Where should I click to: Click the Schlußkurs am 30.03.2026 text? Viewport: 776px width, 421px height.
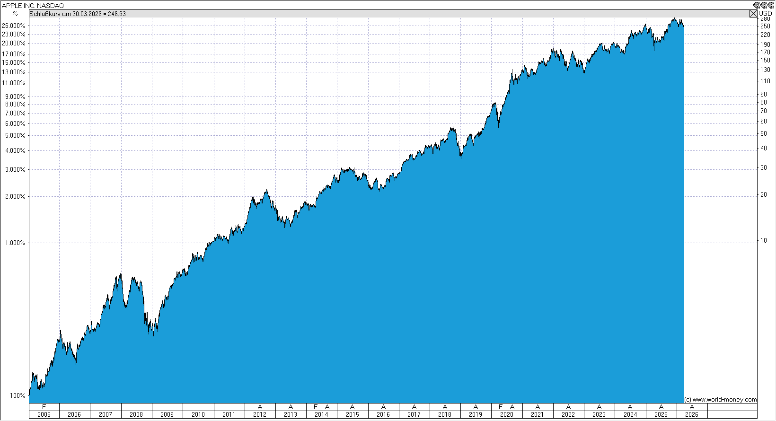pos(78,14)
